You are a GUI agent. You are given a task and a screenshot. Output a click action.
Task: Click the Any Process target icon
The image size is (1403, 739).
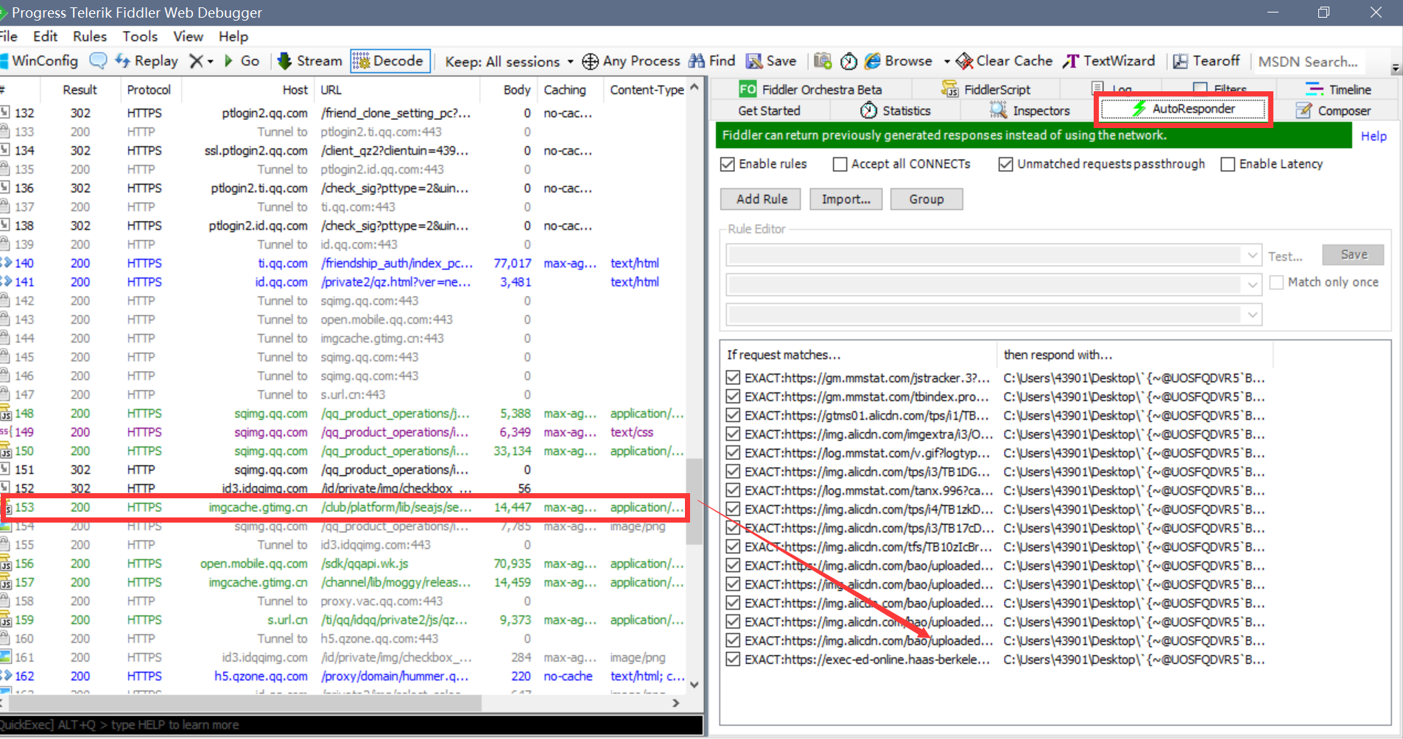(590, 62)
